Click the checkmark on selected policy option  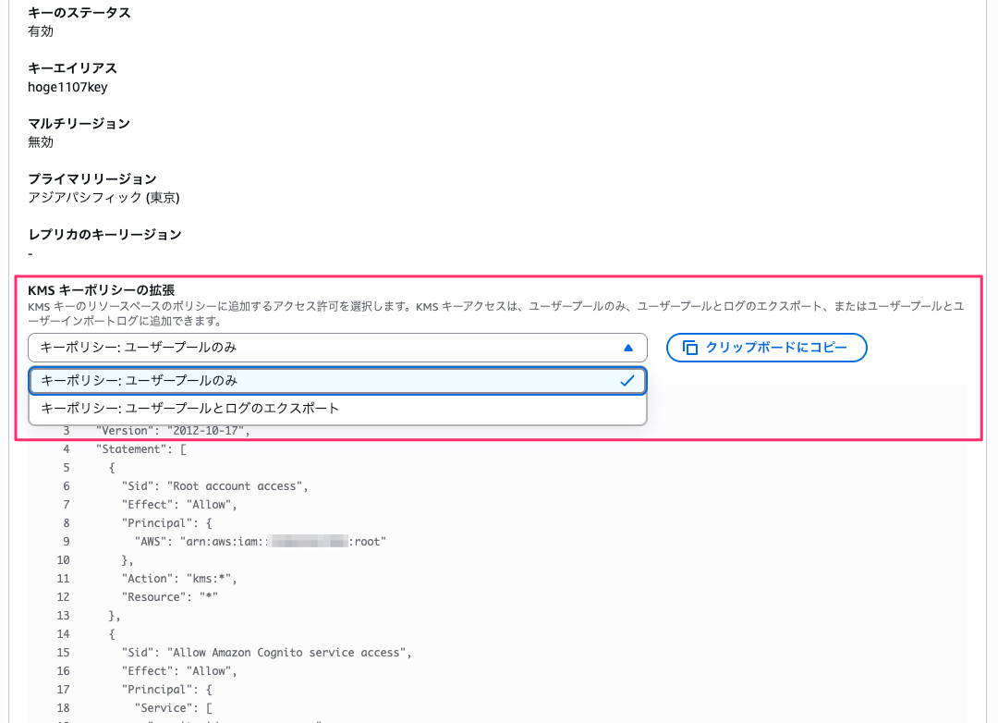(x=627, y=381)
